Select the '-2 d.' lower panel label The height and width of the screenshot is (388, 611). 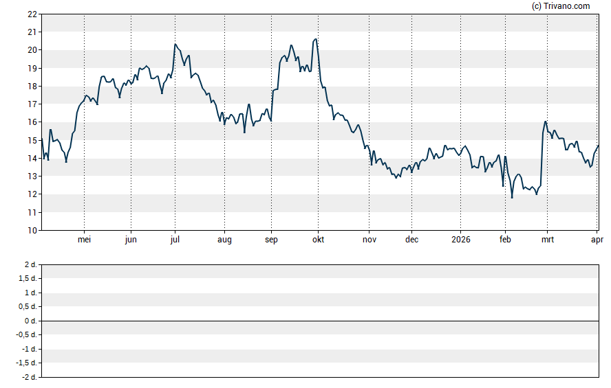tap(29, 377)
